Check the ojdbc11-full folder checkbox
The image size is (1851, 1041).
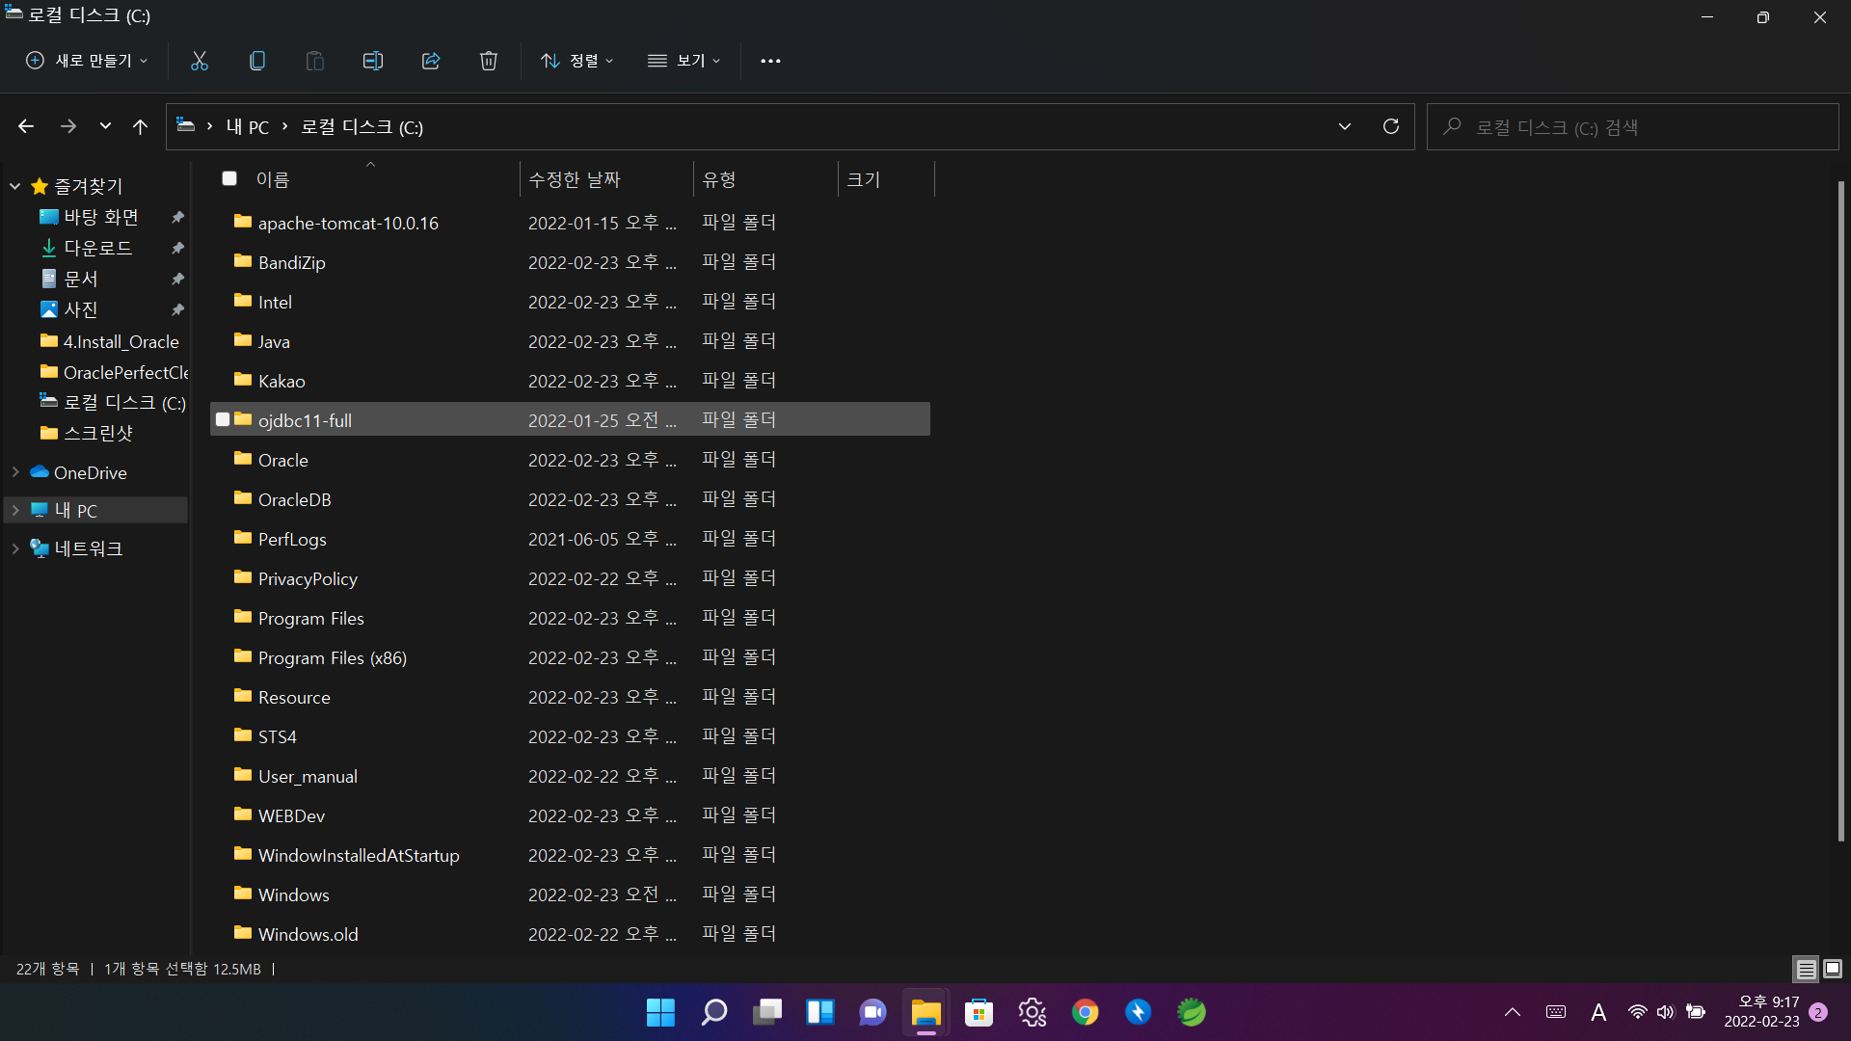223,419
